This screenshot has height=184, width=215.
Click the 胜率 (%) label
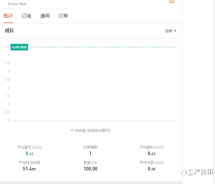click(90, 162)
